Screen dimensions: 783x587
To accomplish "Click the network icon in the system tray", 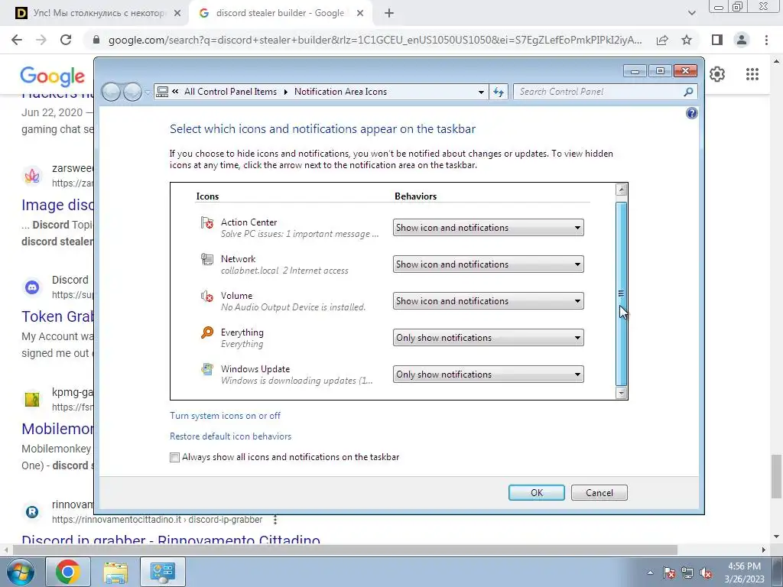I will point(687,572).
